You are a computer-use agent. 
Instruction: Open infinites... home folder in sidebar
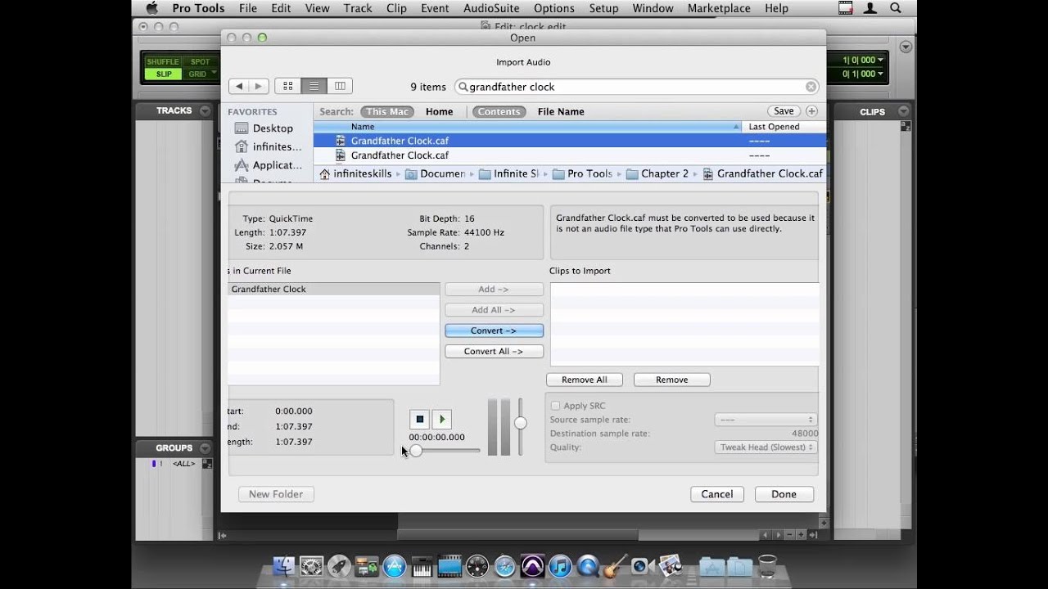[268, 147]
